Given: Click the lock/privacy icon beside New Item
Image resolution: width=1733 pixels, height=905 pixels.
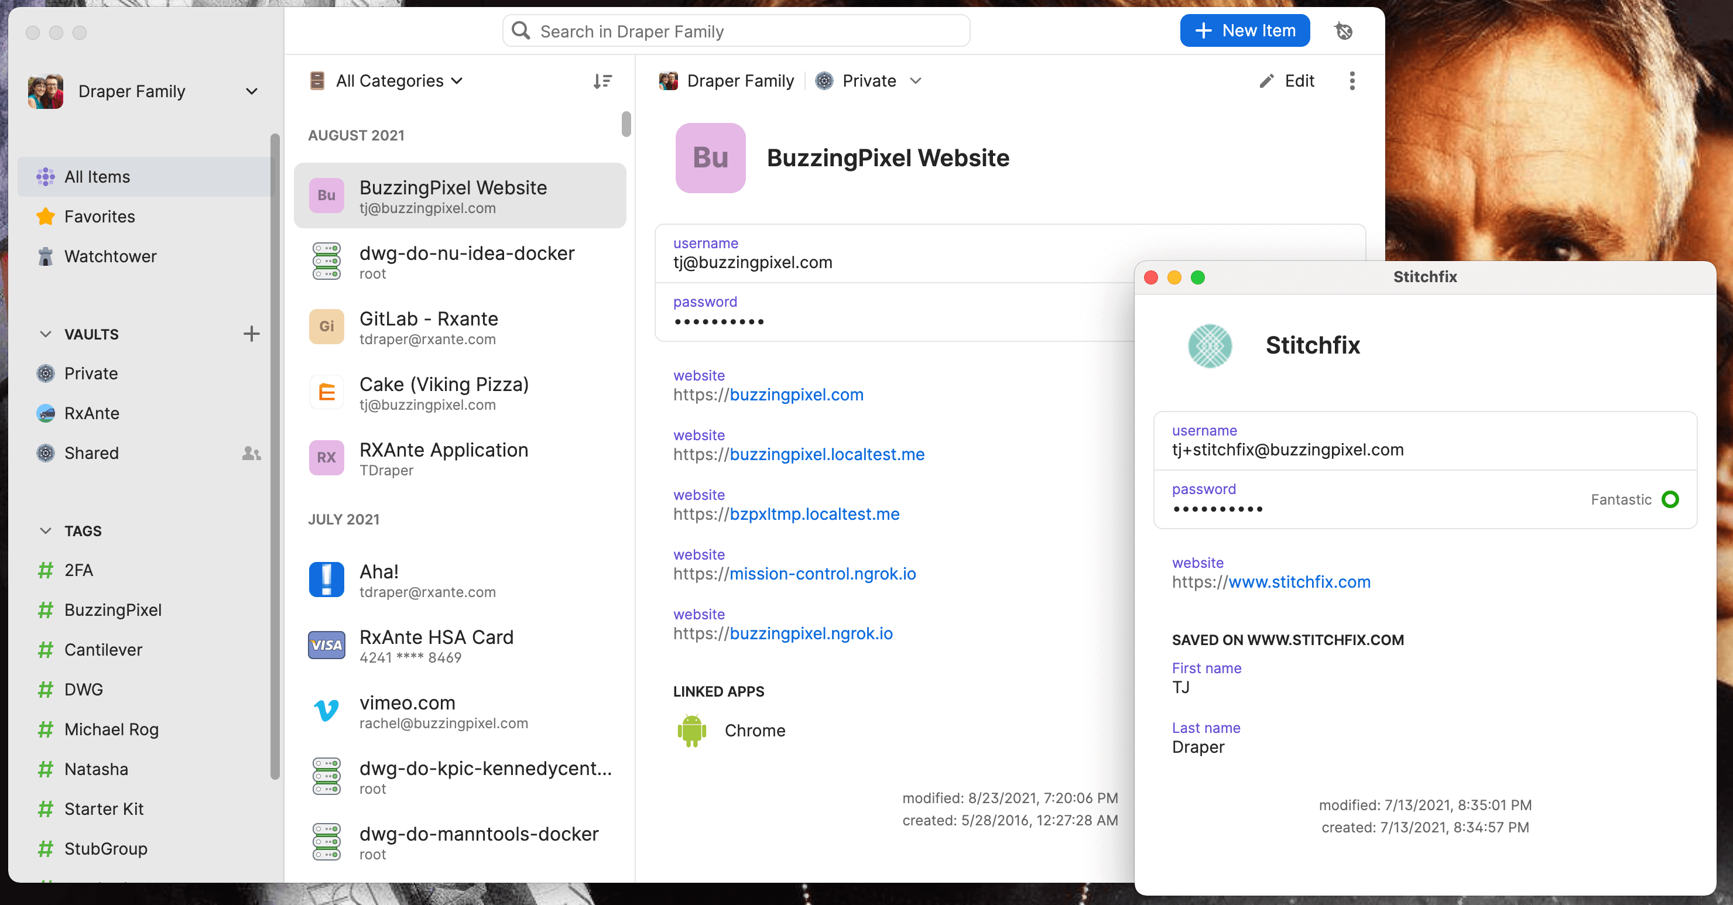Looking at the screenshot, I should (1343, 31).
